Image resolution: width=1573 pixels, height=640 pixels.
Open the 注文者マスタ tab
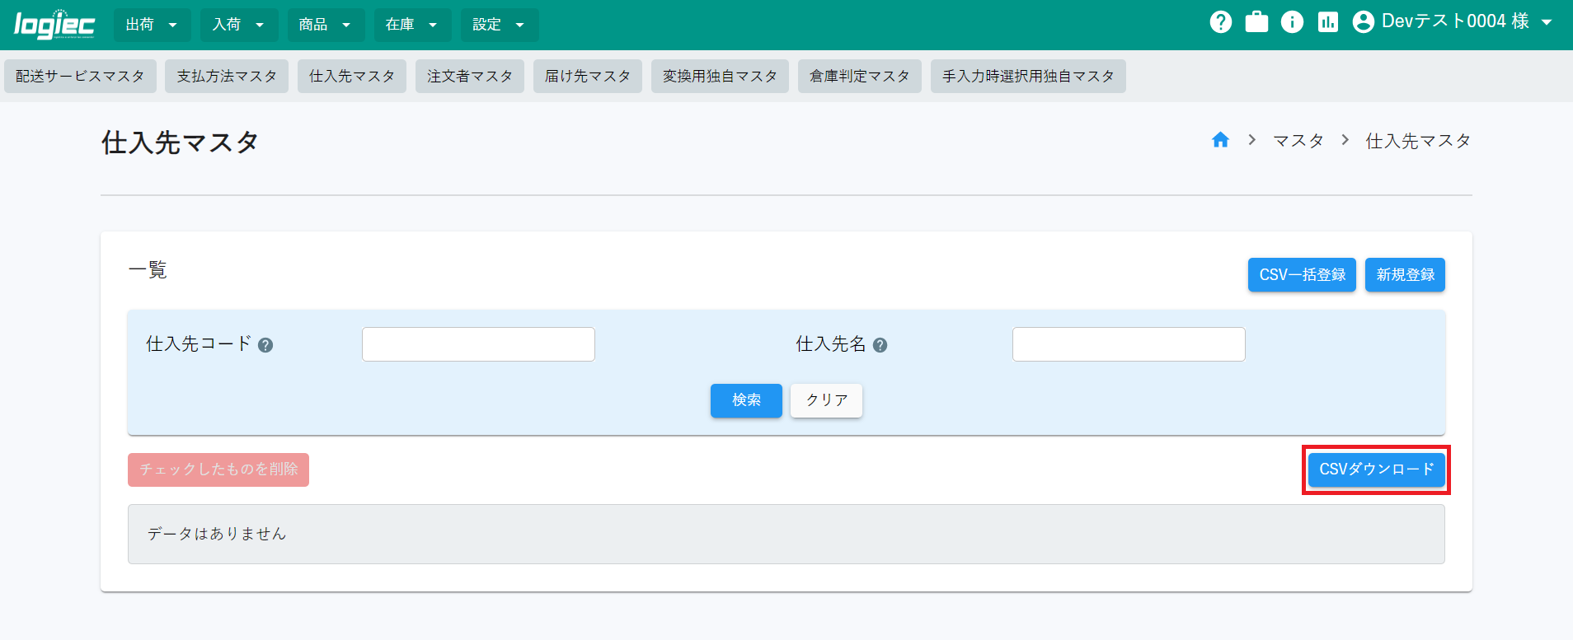(x=470, y=76)
